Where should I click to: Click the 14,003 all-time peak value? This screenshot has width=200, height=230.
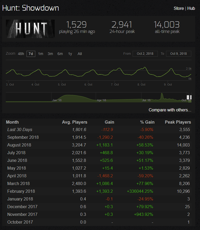167,24
